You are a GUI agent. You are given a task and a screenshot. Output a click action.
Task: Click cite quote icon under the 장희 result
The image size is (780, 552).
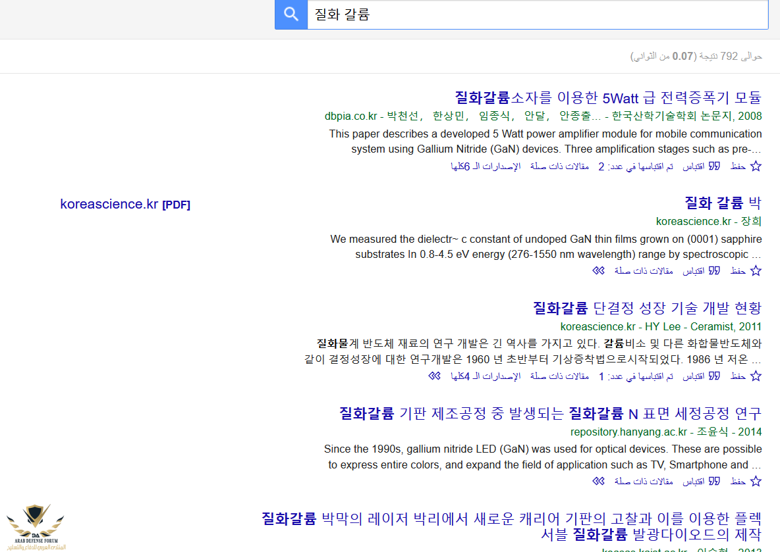click(x=714, y=271)
